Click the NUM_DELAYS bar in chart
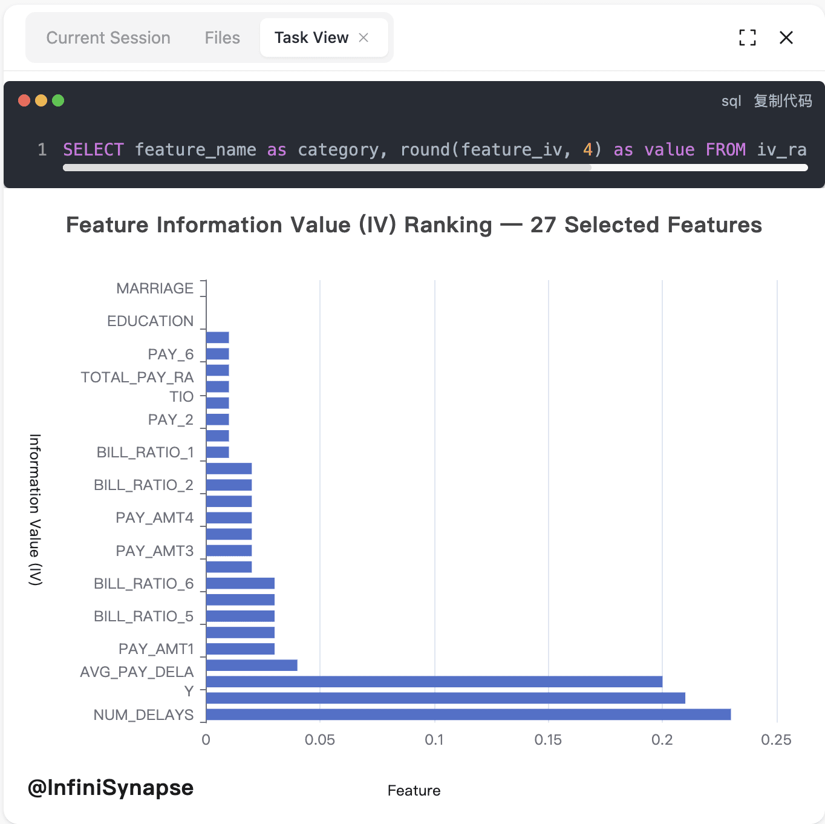 (x=469, y=714)
